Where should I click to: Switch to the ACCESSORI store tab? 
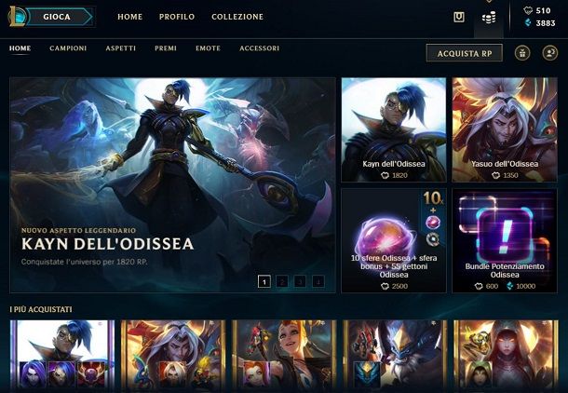[x=260, y=48]
